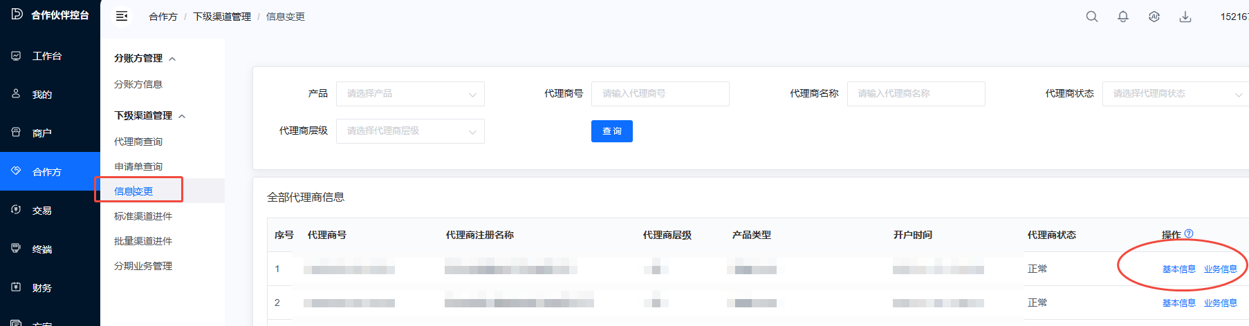The width and height of the screenshot is (1249, 326).
Task: Open the 产品 dropdown selector
Action: (410, 94)
